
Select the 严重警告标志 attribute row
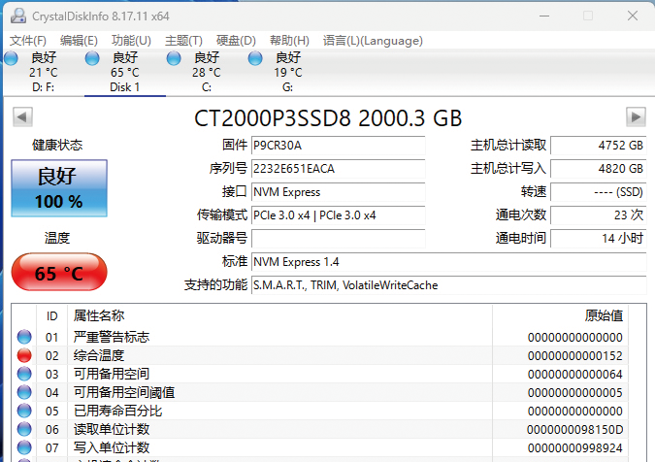(x=320, y=337)
